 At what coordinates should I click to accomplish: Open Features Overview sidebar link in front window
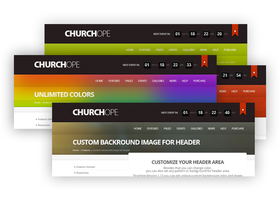click(x=85, y=167)
